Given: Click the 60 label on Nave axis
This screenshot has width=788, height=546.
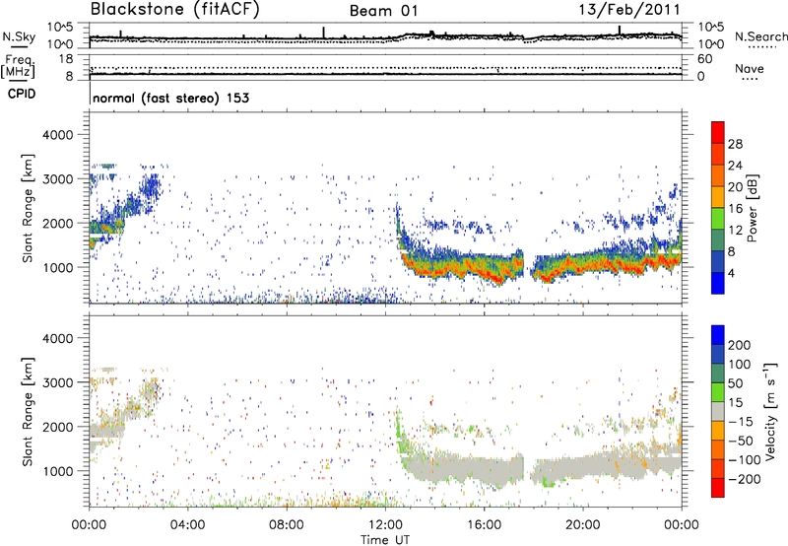Looking at the screenshot, I should pyautogui.click(x=704, y=59).
